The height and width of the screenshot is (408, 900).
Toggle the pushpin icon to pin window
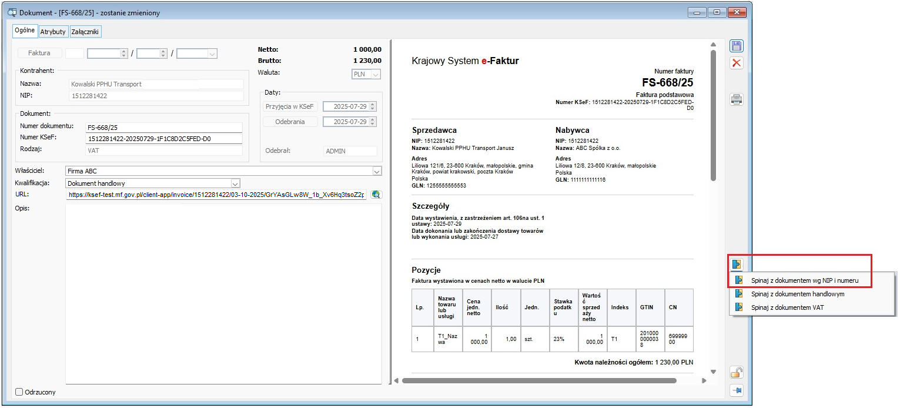(x=737, y=390)
